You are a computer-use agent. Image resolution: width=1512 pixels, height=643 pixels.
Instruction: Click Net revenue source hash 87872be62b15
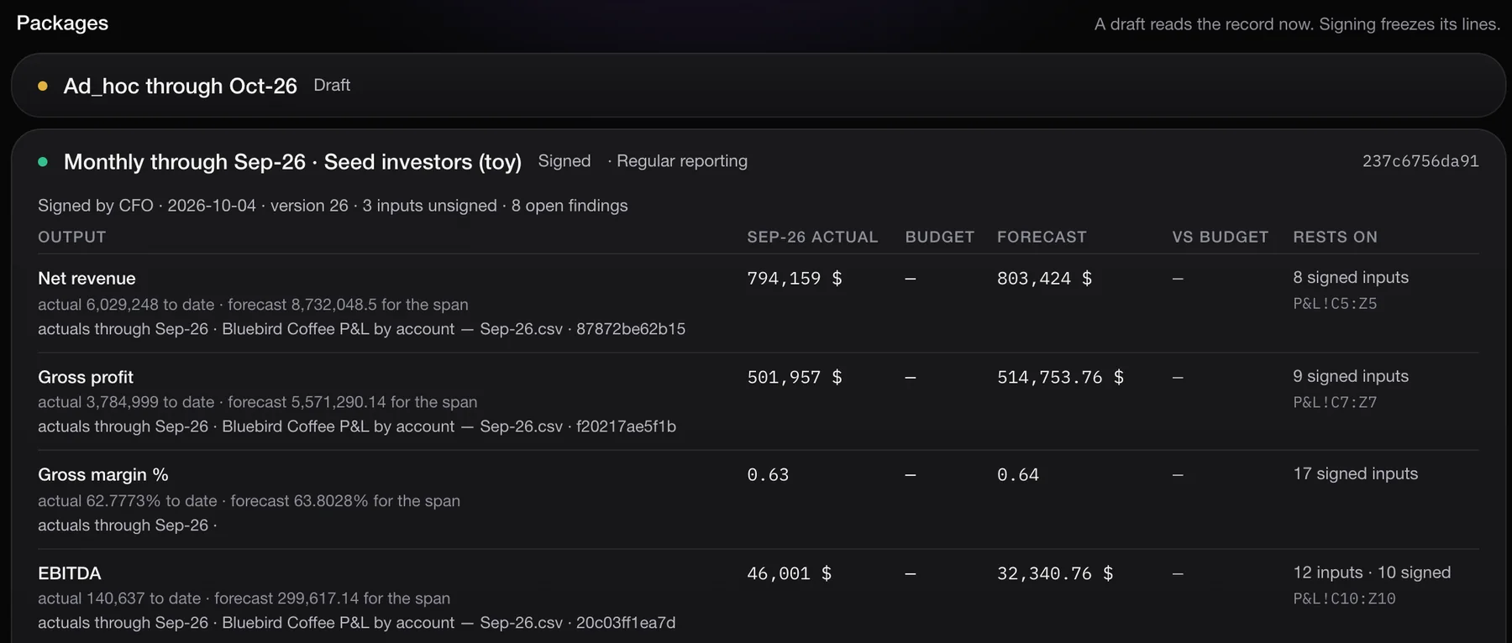click(631, 329)
